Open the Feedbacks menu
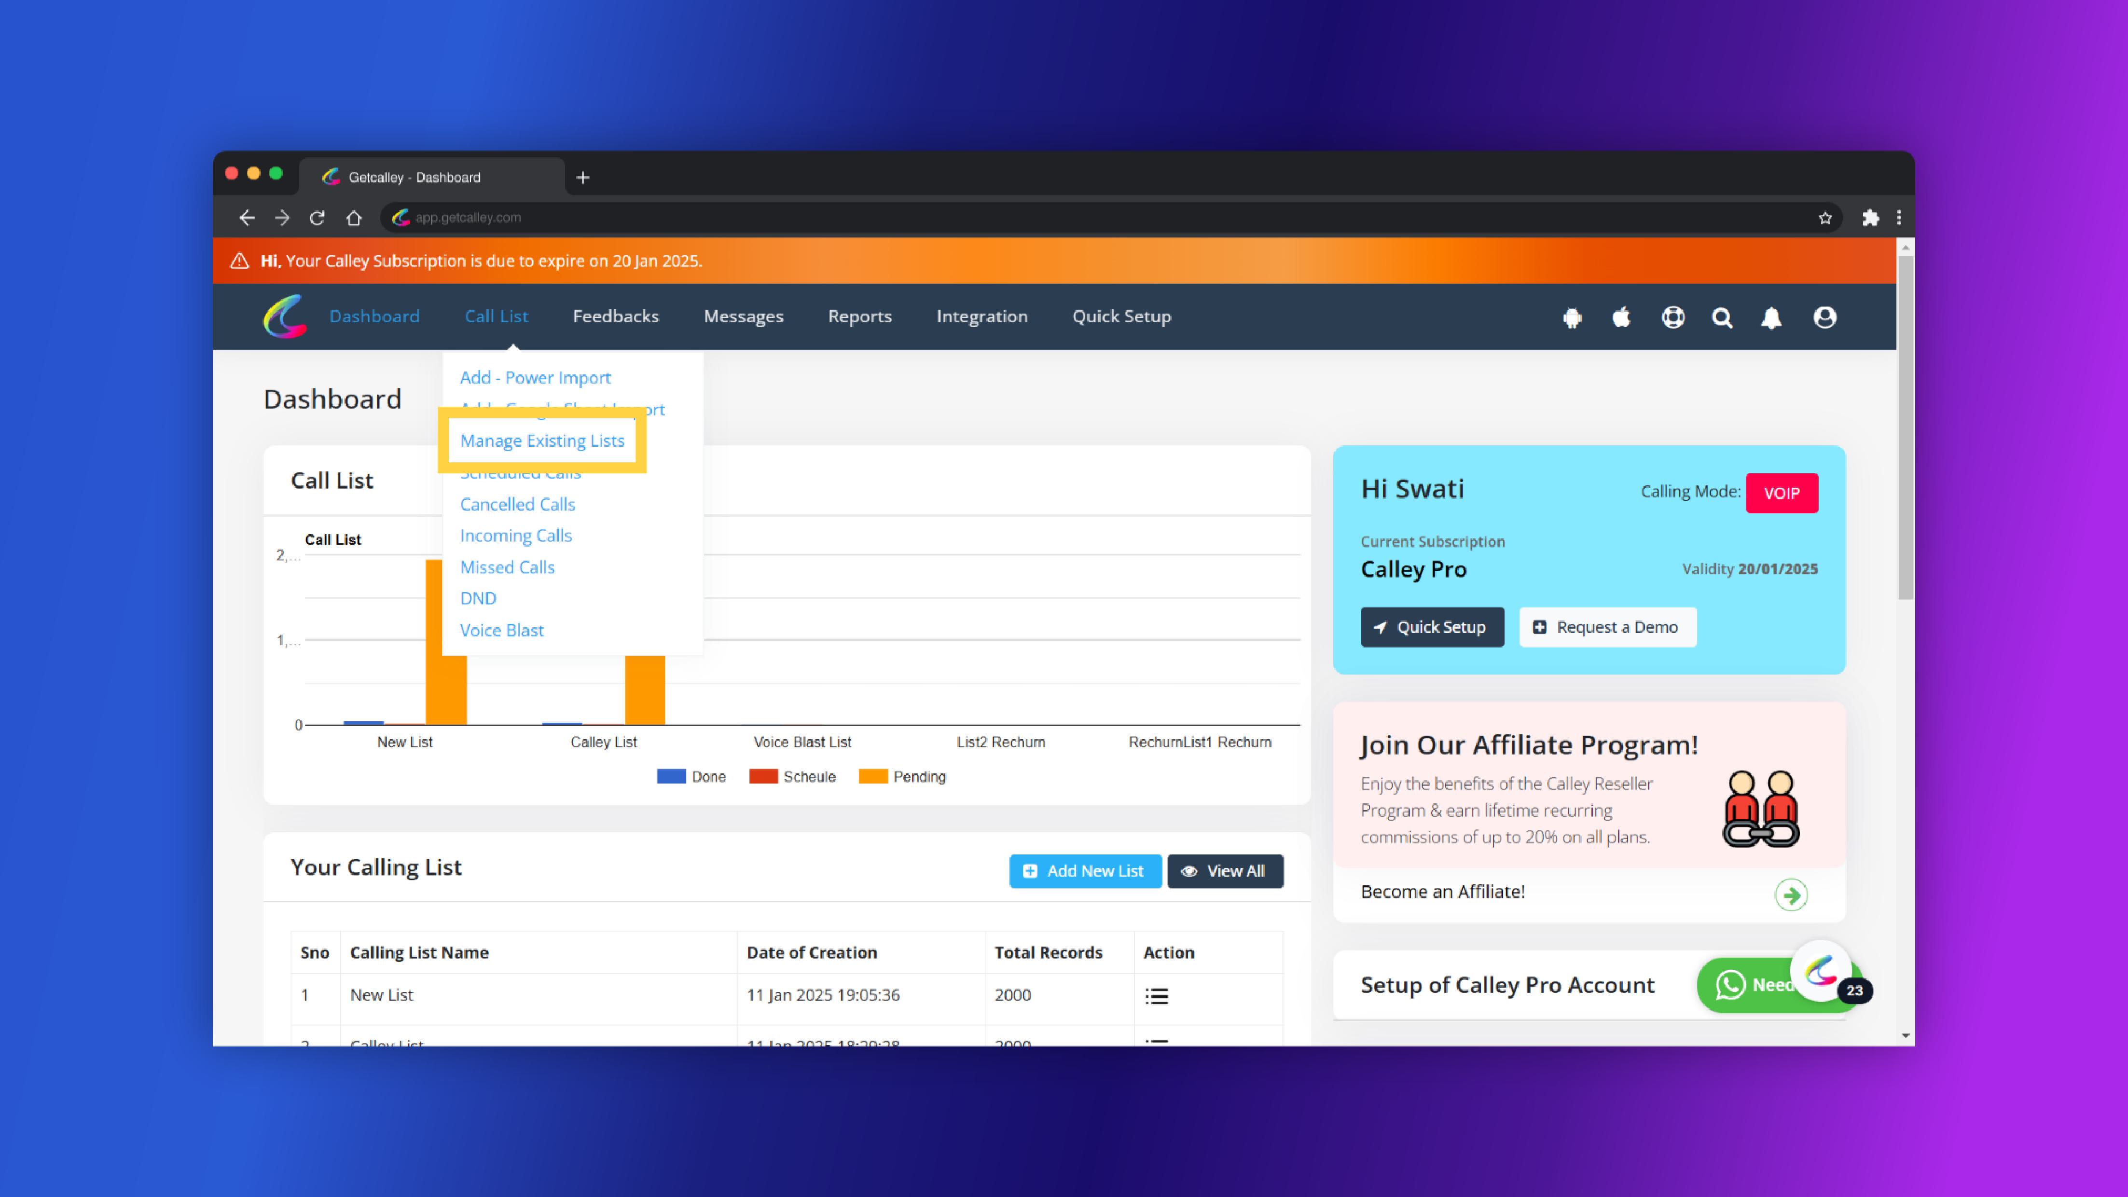Viewport: 2128px width, 1197px height. [x=616, y=316]
